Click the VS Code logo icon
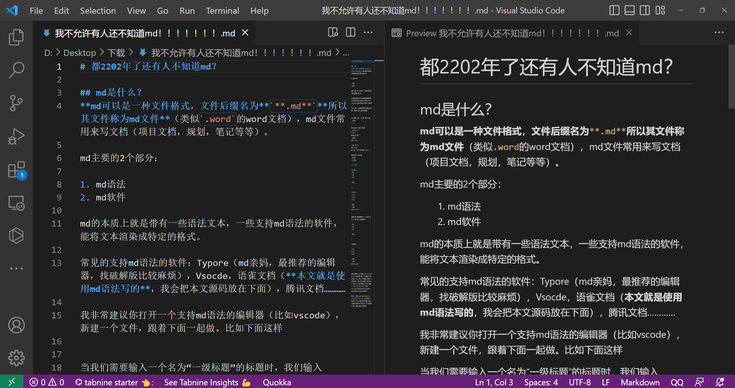 [12, 10]
